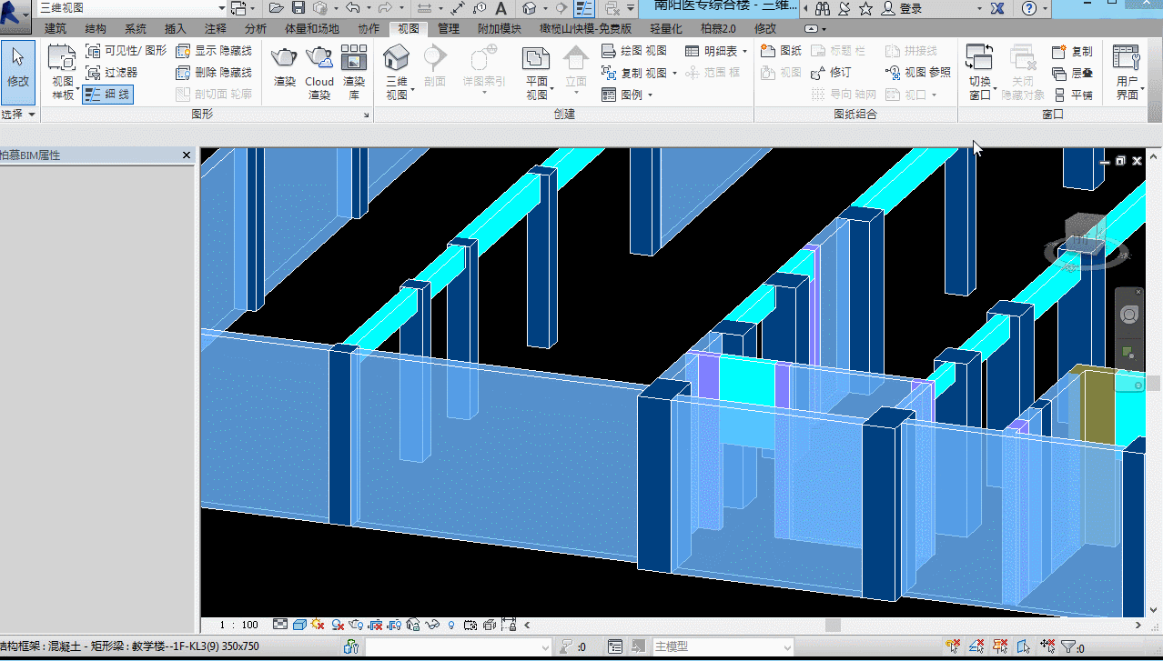Toggle the 细线 thin lines mode
This screenshot has width=1163, height=661.
coord(107,94)
